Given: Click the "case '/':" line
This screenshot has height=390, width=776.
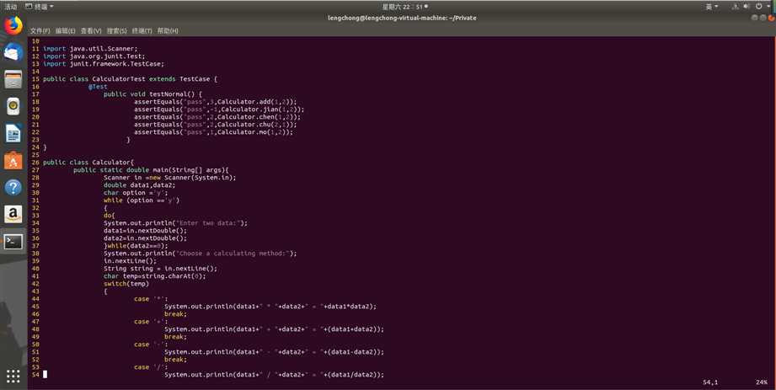Looking at the screenshot, I should coord(151,367).
